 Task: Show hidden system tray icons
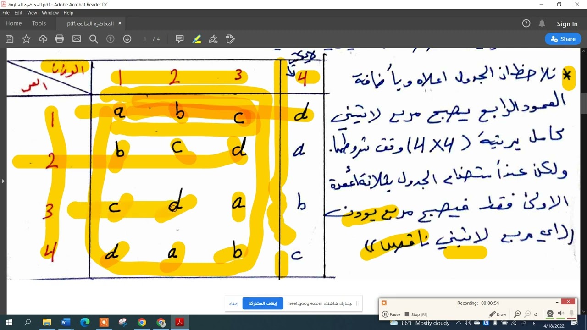458,323
